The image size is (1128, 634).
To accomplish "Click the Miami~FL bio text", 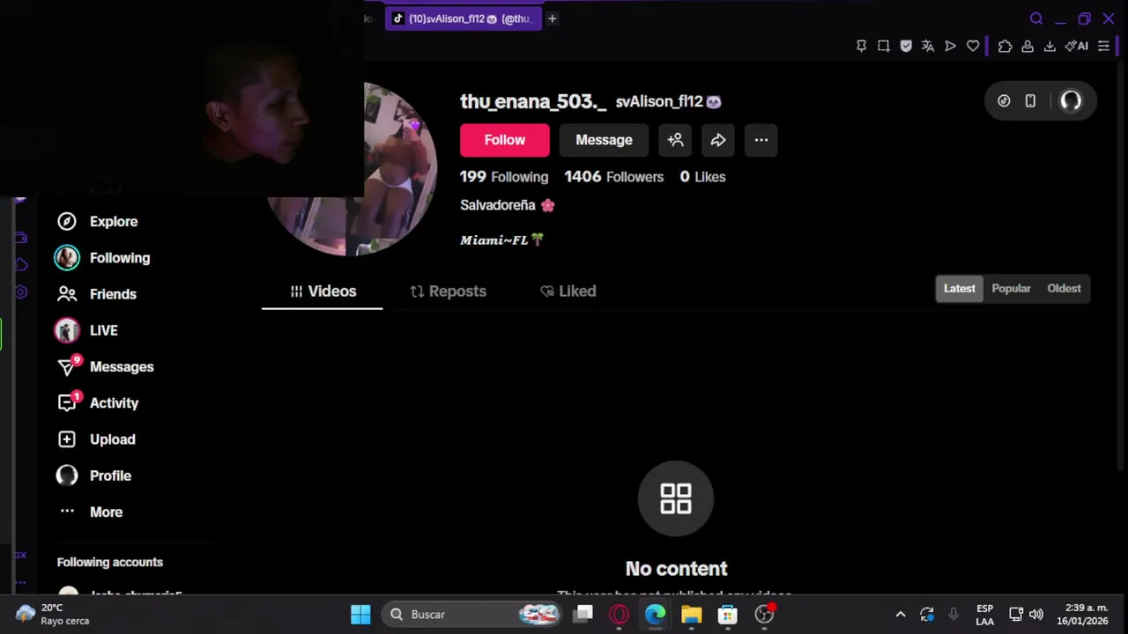I will point(501,240).
